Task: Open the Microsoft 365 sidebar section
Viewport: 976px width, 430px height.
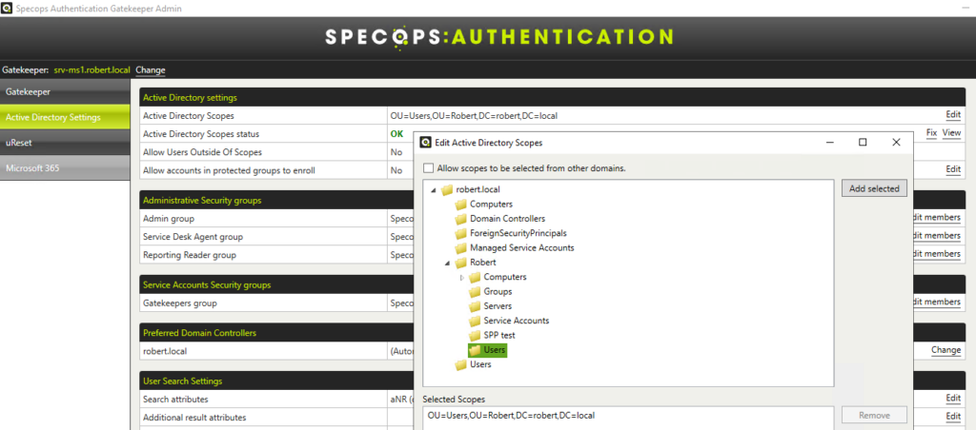Action: pyautogui.click(x=65, y=167)
